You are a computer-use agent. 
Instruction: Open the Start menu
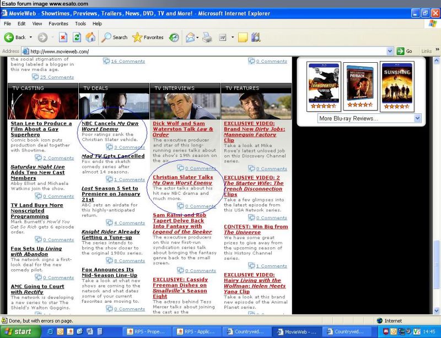click(20, 331)
